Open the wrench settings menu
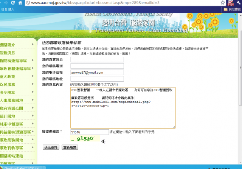The width and height of the screenshot is (242, 169). (x=239, y=3)
